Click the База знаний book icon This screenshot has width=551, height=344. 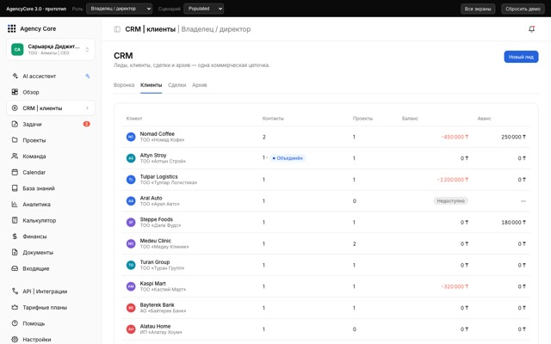click(15, 188)
